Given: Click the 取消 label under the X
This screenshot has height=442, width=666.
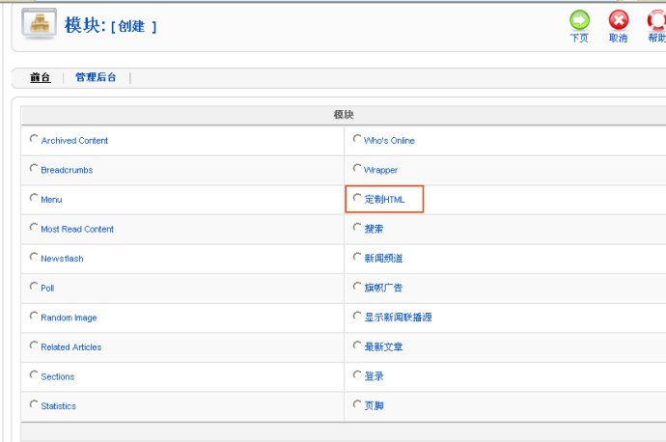Looking at the screenshot, I should (x=619, y=39).
